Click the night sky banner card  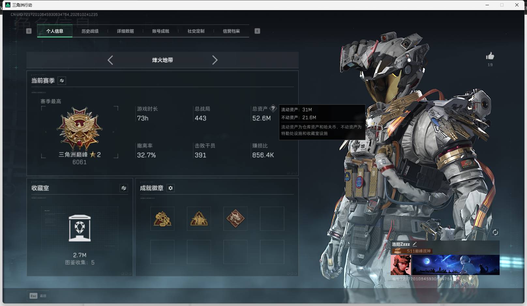[x=456, y=265]
